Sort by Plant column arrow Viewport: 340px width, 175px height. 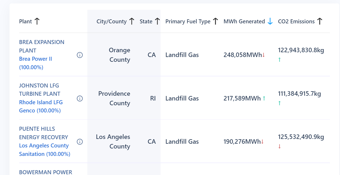[x=37, y=21]
